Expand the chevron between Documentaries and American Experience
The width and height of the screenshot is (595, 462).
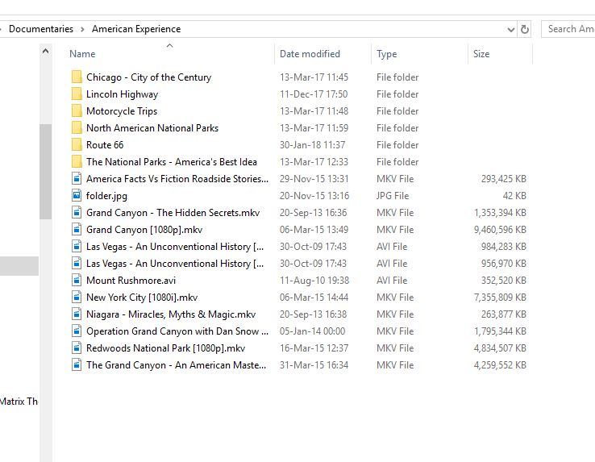coord(82,29)
